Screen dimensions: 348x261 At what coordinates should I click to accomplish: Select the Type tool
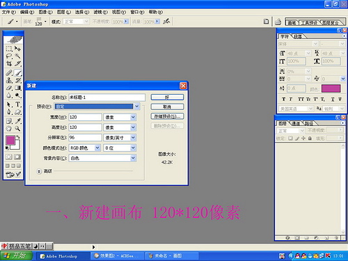[17, 104]
